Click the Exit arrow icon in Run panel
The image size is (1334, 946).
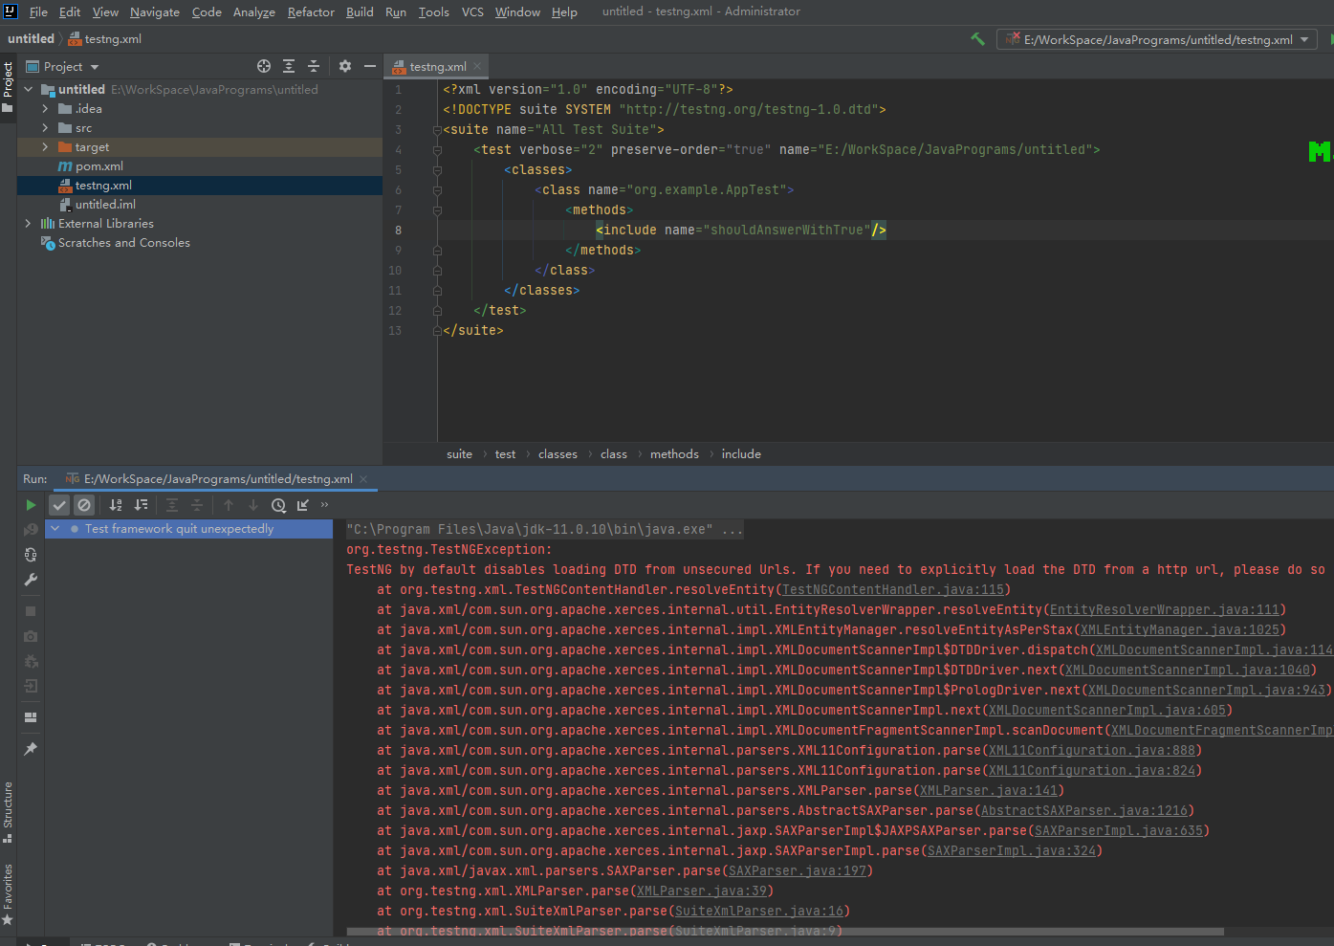click(x=31, y=686)
